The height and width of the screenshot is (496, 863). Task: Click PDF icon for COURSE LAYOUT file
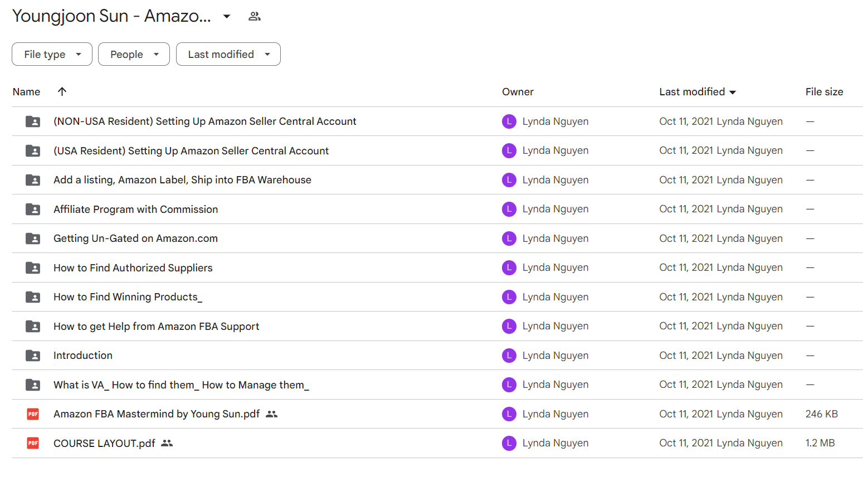pos(33,443)
